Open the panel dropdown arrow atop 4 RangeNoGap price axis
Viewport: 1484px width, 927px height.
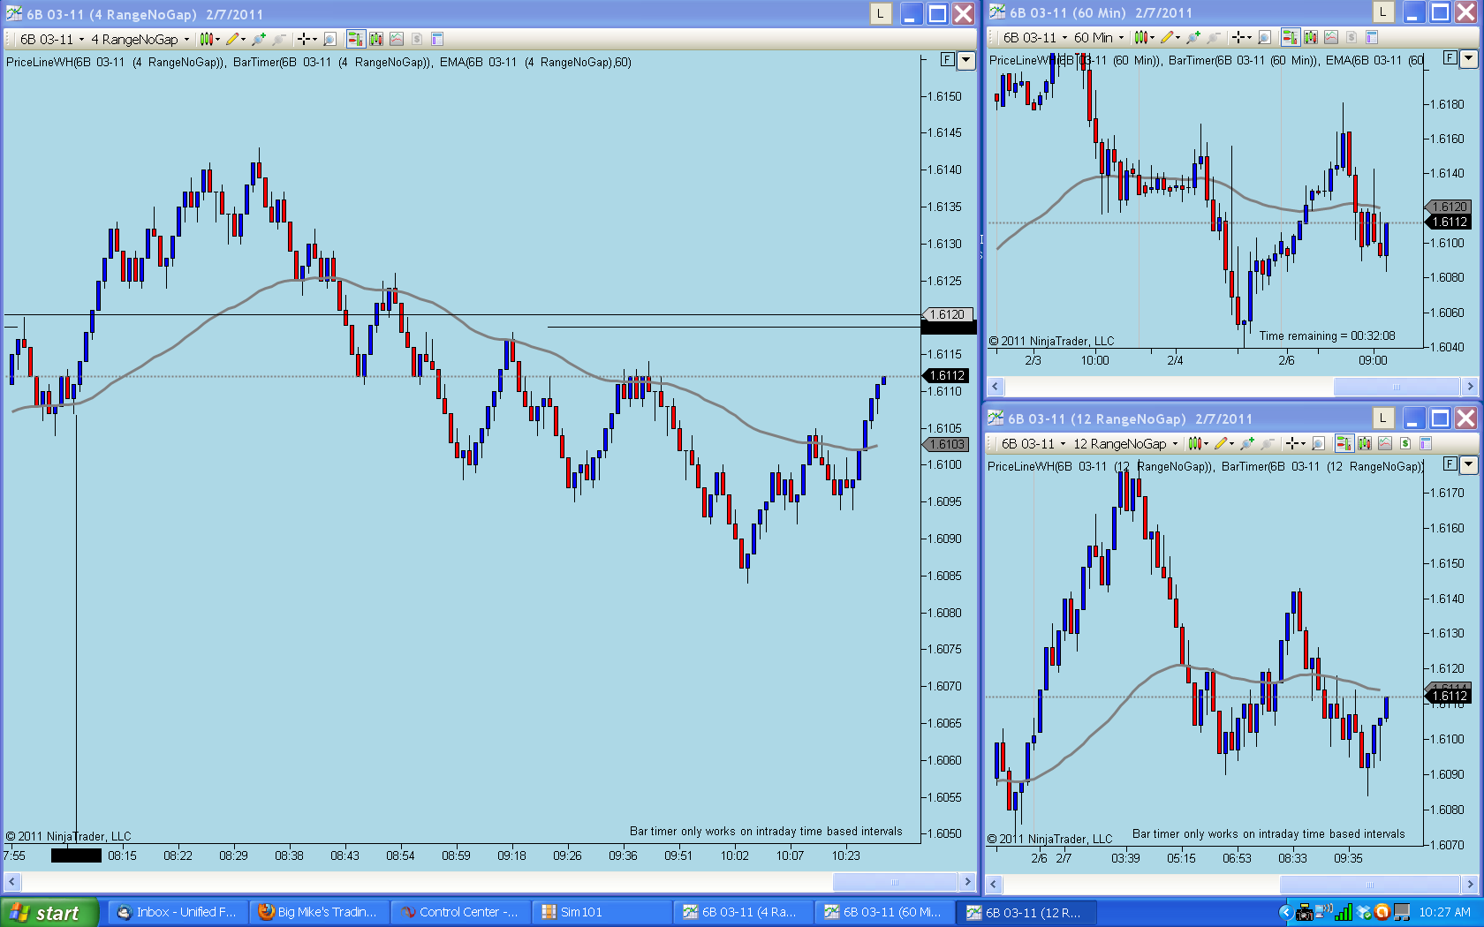pyautogui.click(x=966, y=60)
